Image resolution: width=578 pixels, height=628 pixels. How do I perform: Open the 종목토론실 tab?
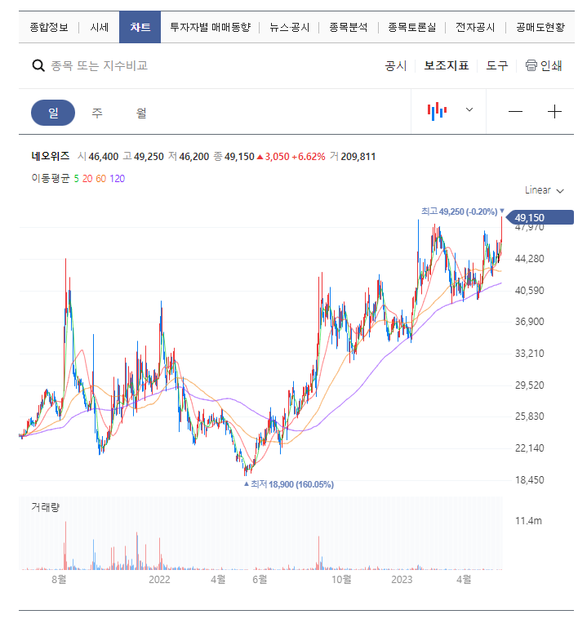pos(412,27)
